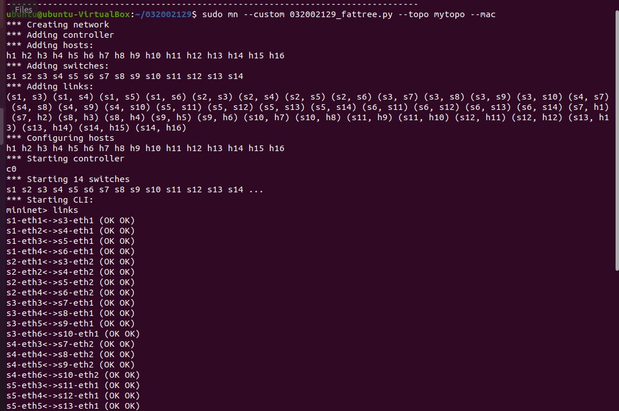This screenshot has height=411, width=619.
Task: Click the '*** Starting CLI:' line
Action: (50, 200)
